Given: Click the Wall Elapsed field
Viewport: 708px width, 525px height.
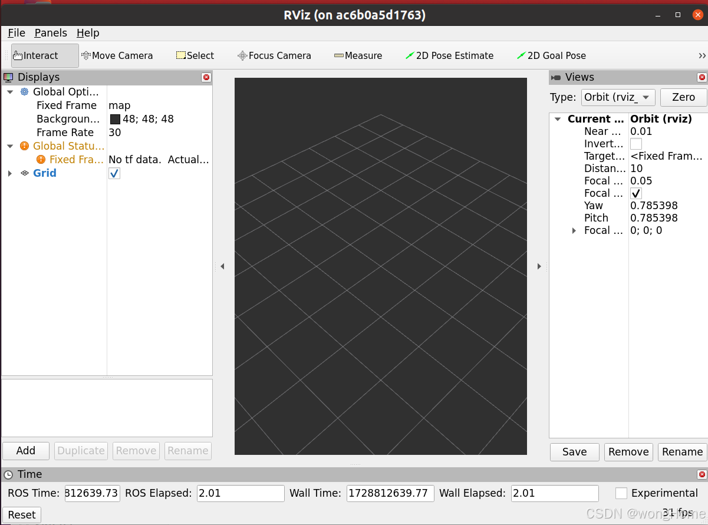Looking at the screenshot, I should tap(555, 493).
